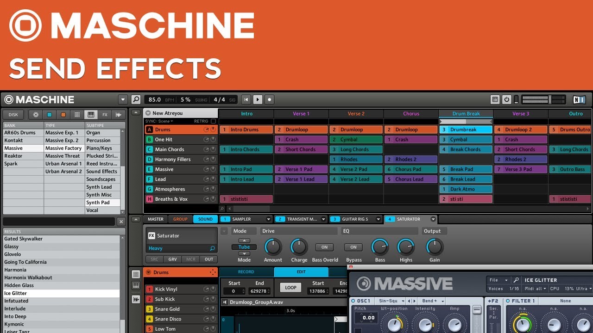Select Synth Lead subtype in browser
The height and width of the screenshot is (333, 593).
tap(102, 187)
